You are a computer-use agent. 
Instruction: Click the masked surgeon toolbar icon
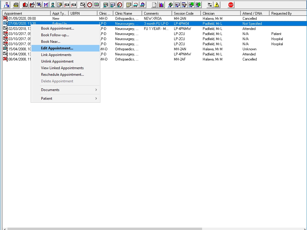coord(53,5)
